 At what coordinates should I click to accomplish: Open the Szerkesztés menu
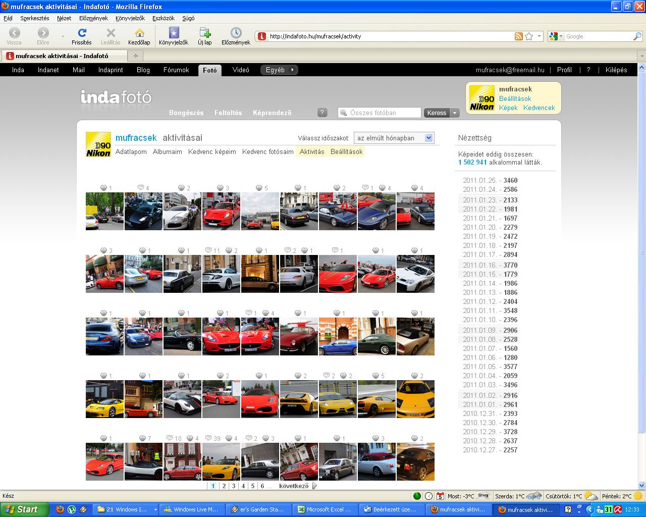pos(35,18)
